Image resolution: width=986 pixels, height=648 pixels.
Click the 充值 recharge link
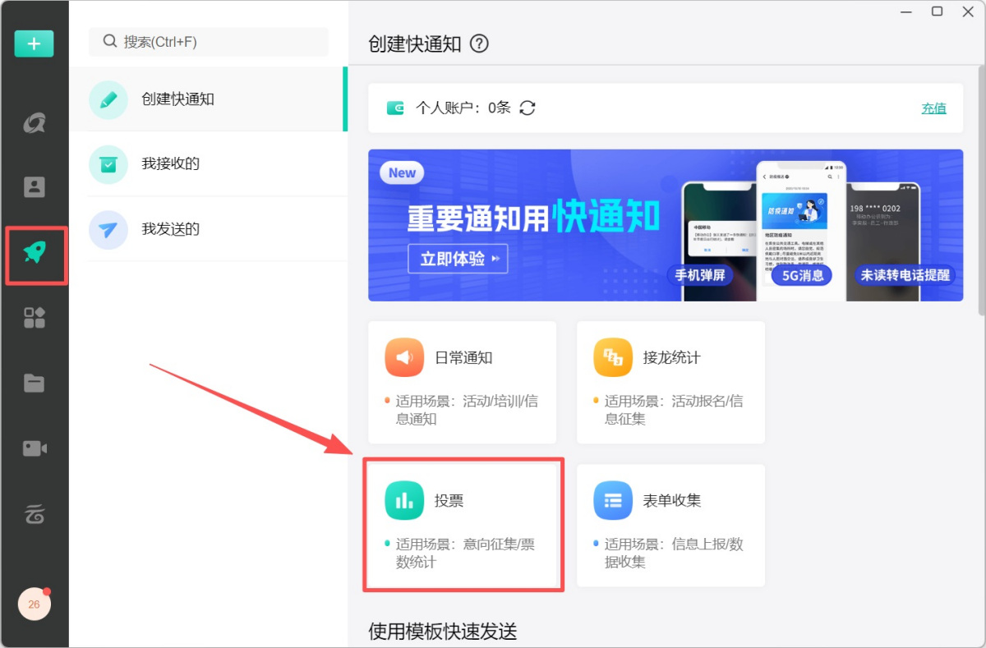coord(933,108)
